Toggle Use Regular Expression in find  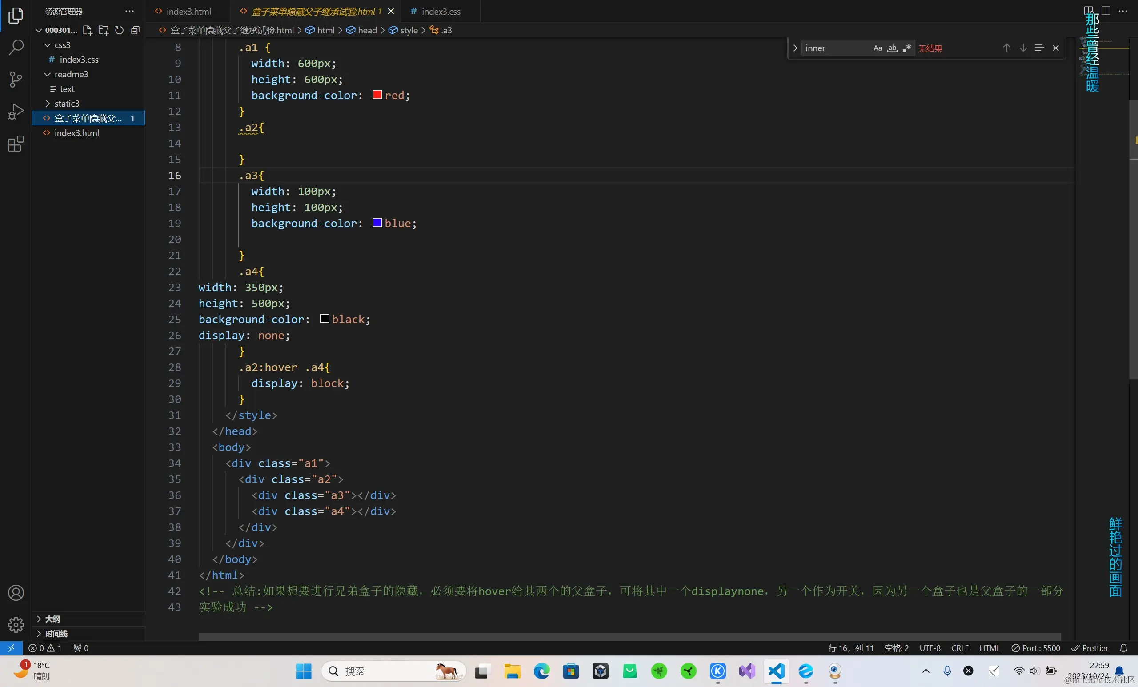pos(907,48)
